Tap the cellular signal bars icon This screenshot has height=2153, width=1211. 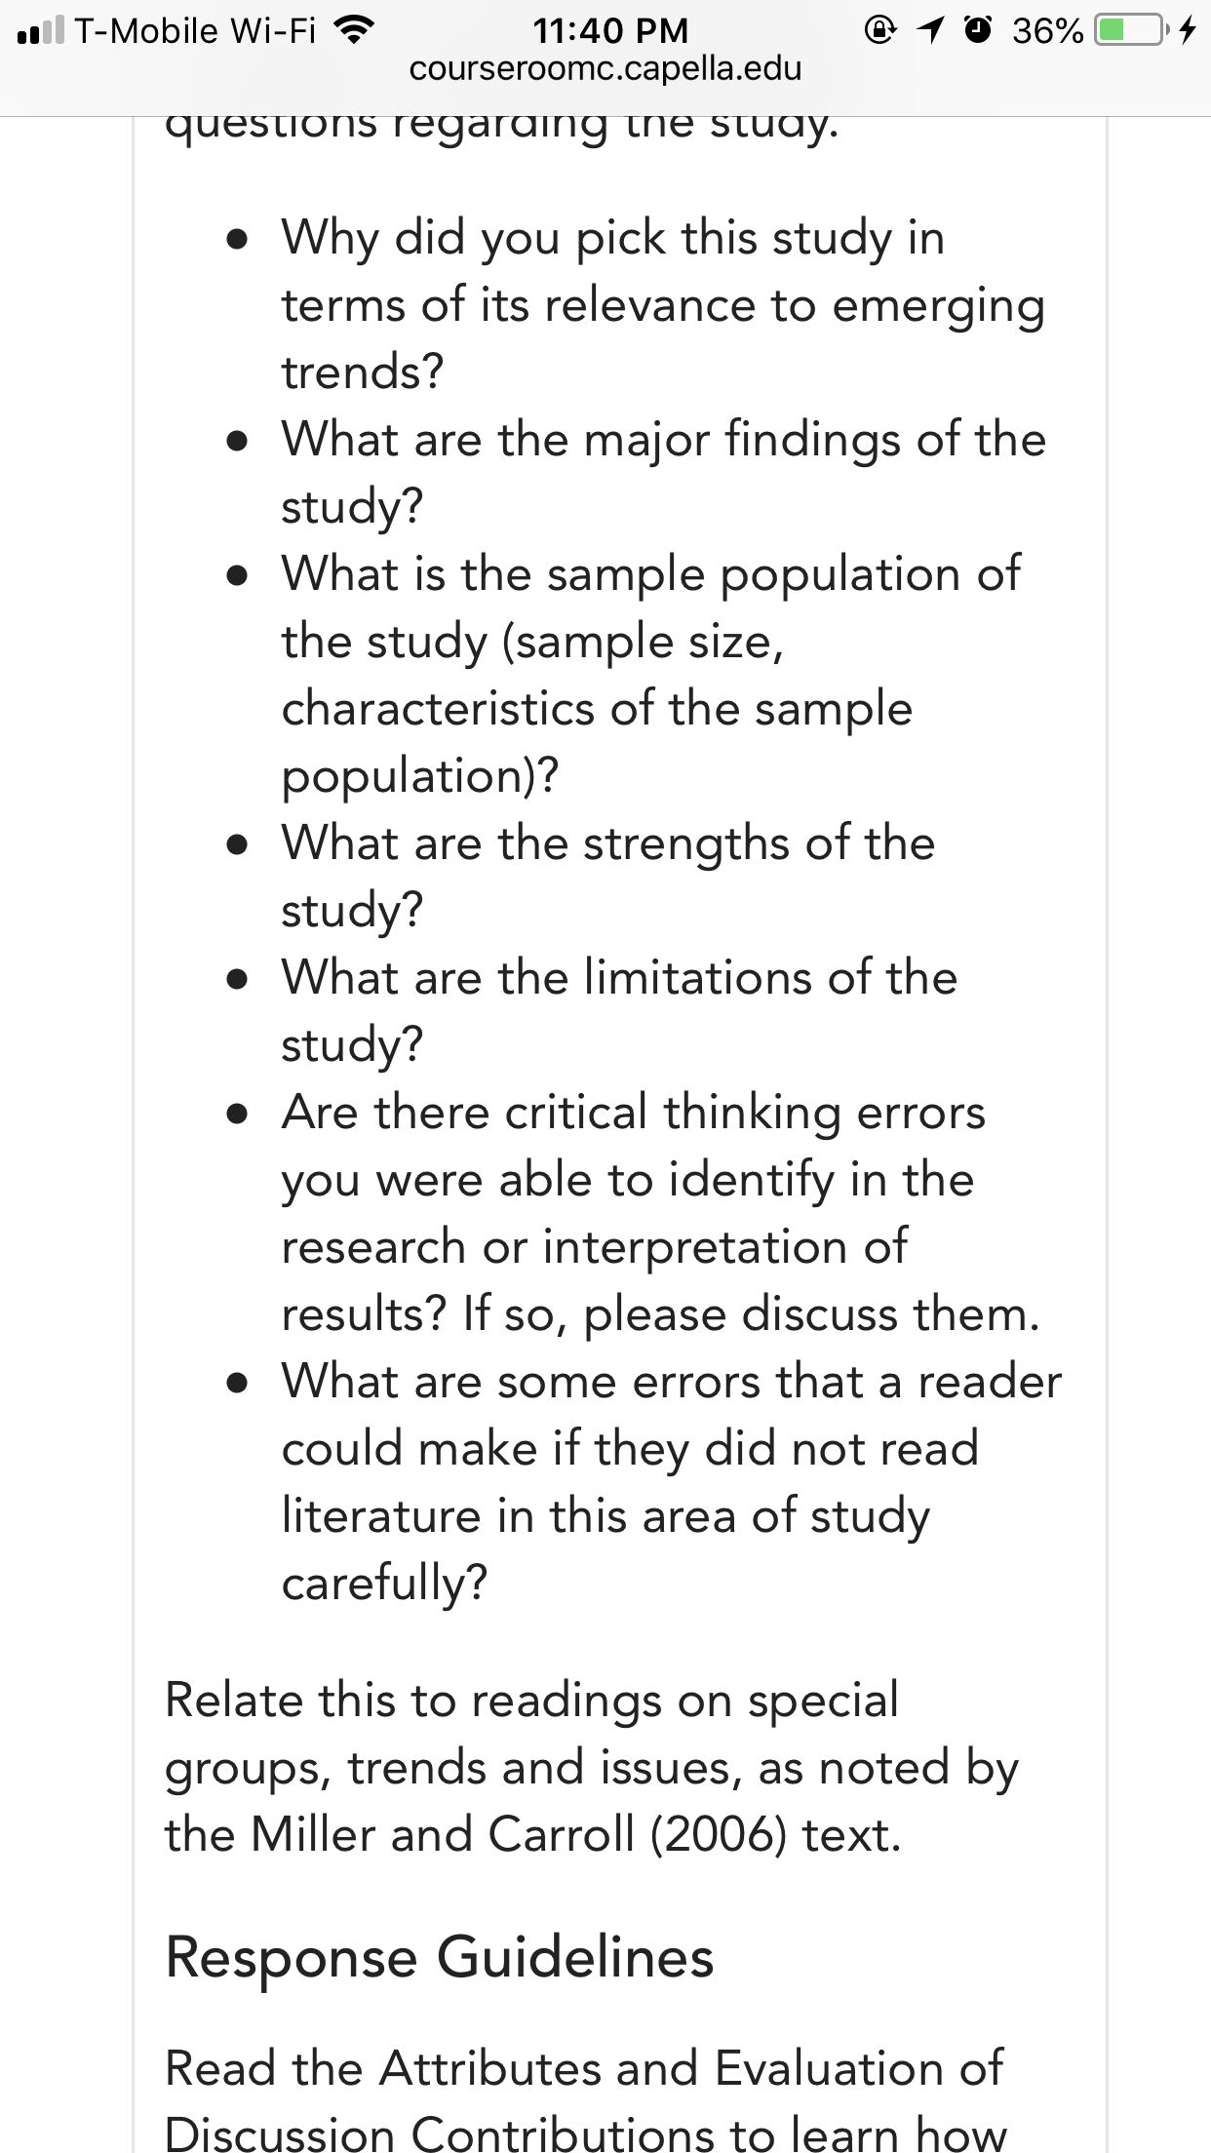(x=40, y=30)
